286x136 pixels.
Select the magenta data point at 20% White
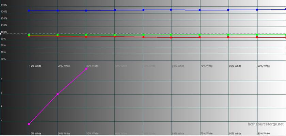[58, 94]
